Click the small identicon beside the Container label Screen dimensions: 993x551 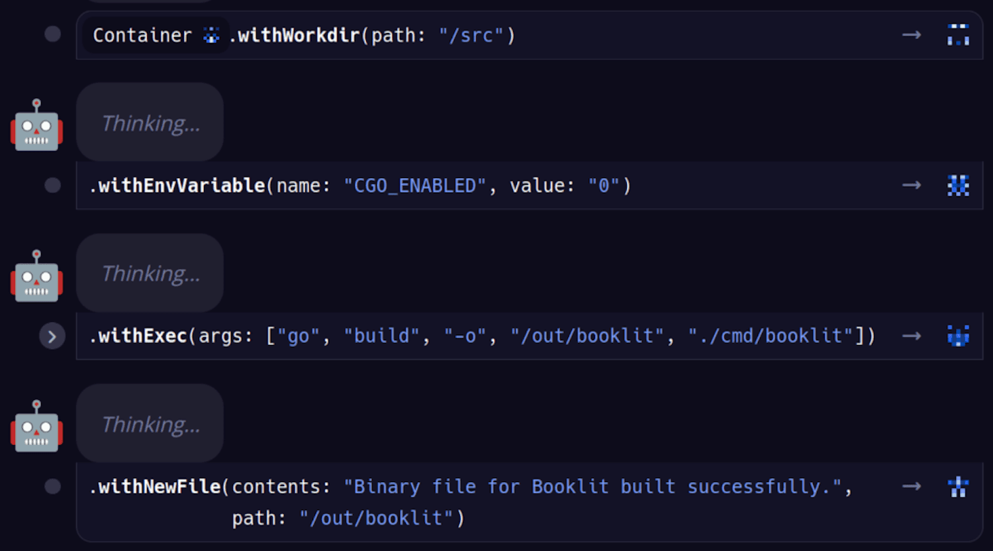[x=211, y=35]
